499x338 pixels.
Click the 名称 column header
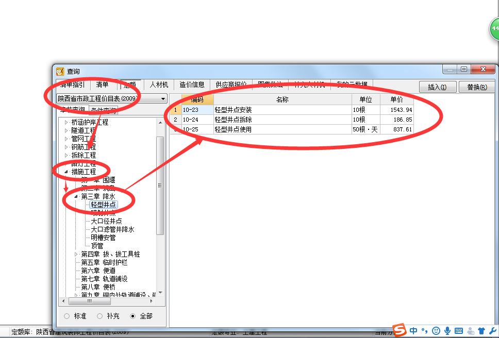pos(282,99)
